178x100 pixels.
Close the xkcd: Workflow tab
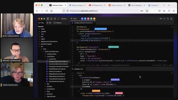[x=144, y=5]
